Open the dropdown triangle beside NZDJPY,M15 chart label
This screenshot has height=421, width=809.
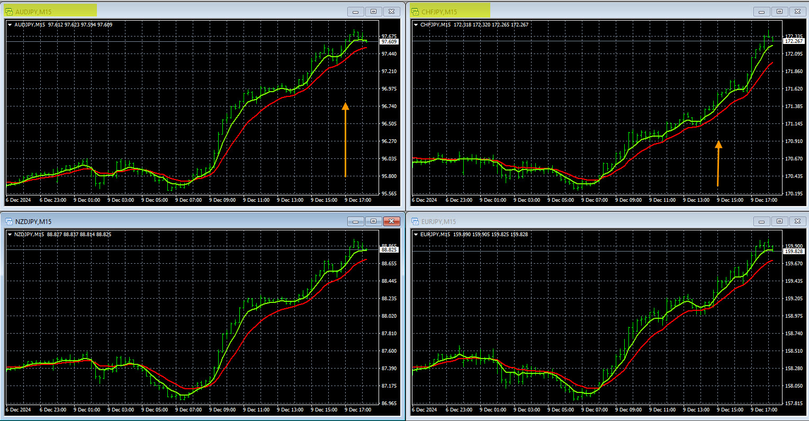pyautogui.click(x=10, y=235)
